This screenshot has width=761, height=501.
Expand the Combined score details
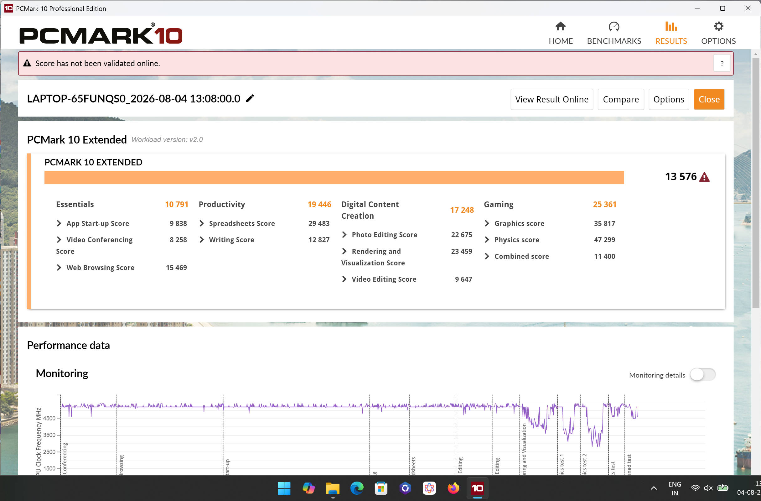click(487, 256)
